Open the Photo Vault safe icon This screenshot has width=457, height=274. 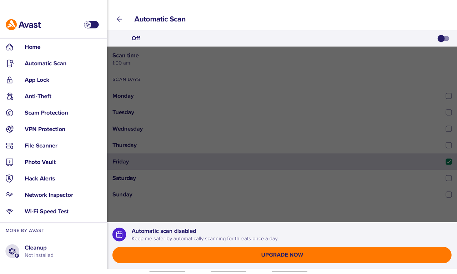[10, 162]
